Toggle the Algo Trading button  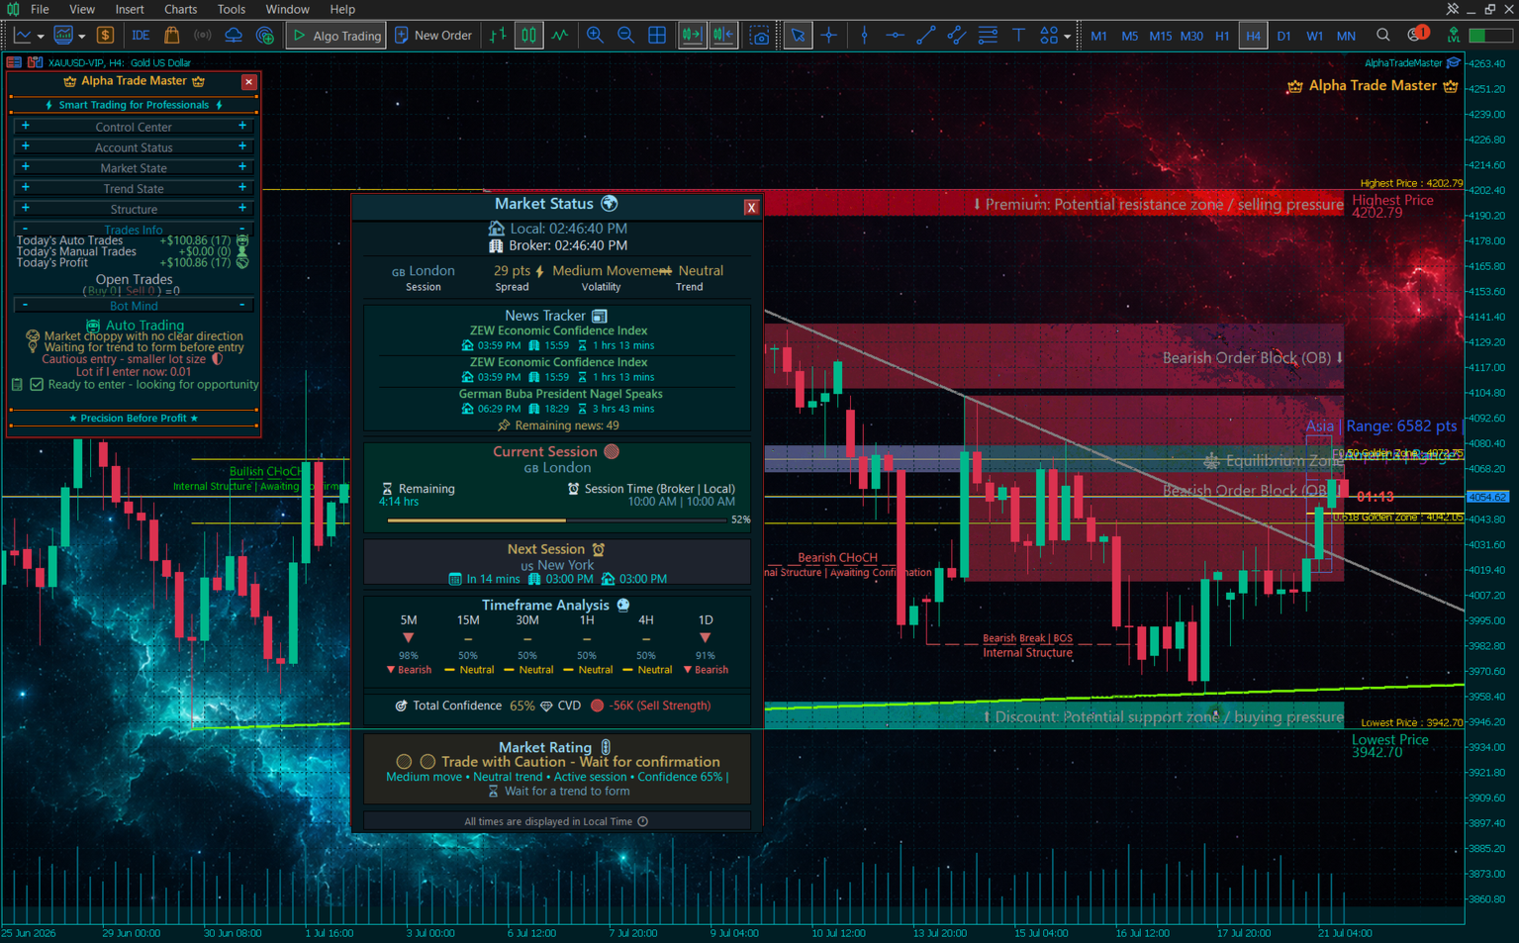[335, 36]
